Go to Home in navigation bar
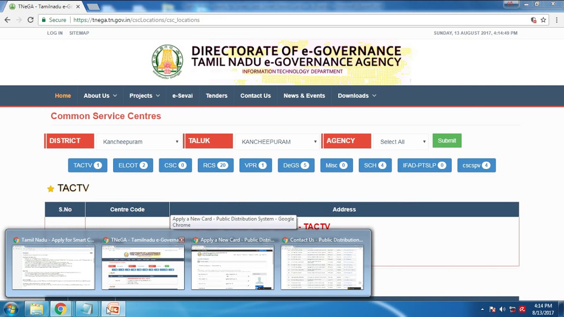The image size is (564, 317). [63, 96]
